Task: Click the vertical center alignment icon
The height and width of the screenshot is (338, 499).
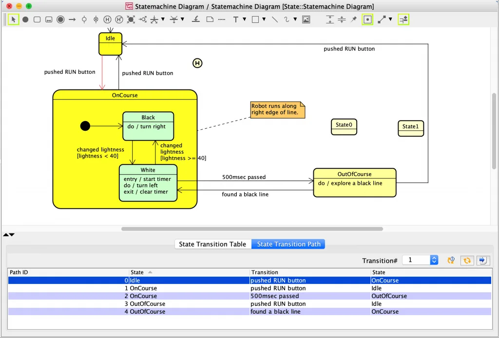Action: tap(342, 19)
